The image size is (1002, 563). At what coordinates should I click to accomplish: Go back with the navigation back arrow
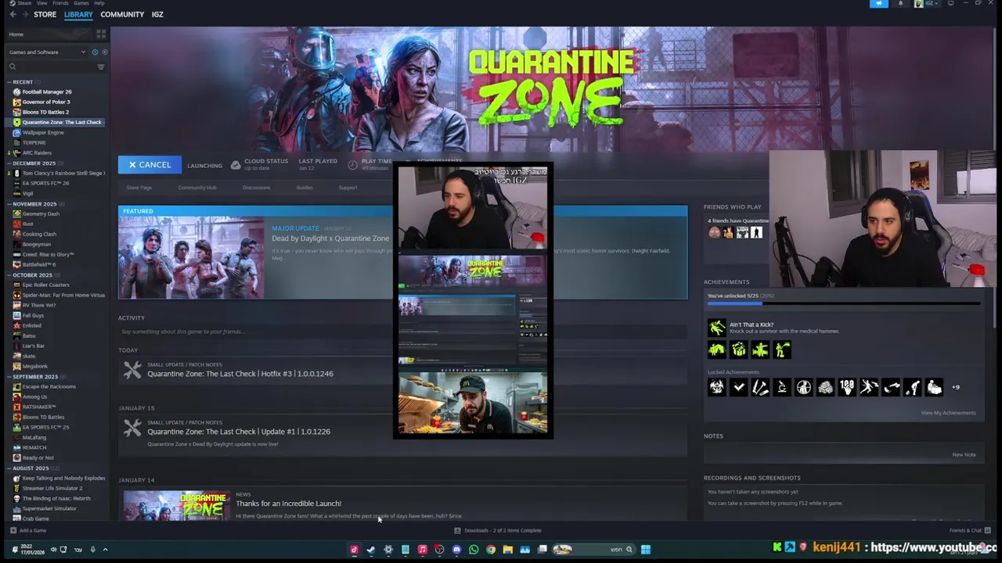click(x=13, y=14)
